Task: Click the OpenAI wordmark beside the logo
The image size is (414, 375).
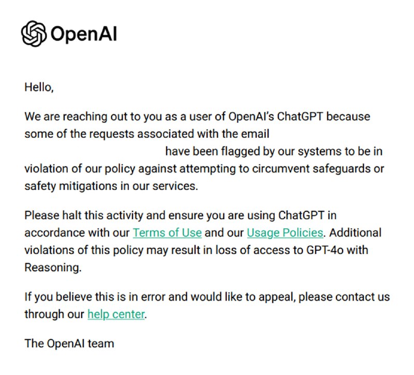Action: [x=83, y=34]
